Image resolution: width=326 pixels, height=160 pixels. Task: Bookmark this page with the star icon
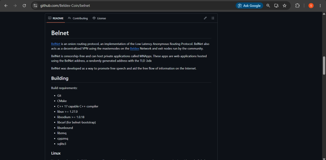pyautogui.click(x=284, y=6)
